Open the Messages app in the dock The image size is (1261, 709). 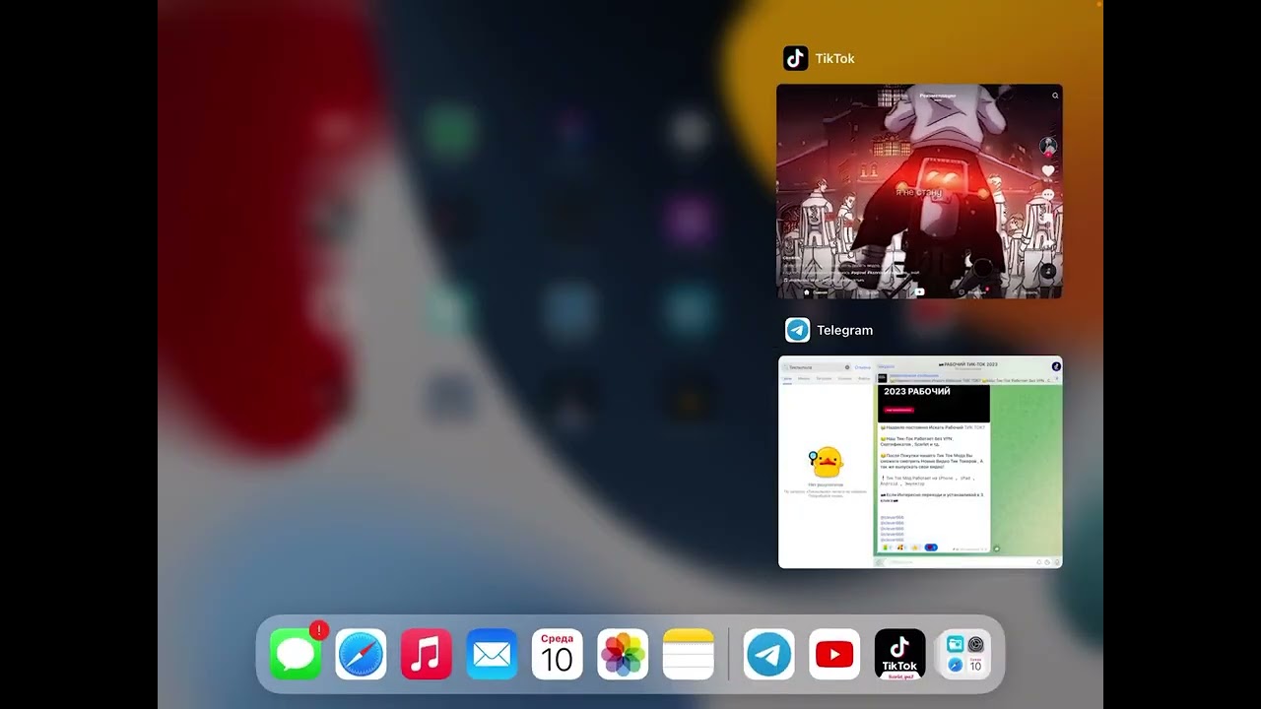(296, 655)
